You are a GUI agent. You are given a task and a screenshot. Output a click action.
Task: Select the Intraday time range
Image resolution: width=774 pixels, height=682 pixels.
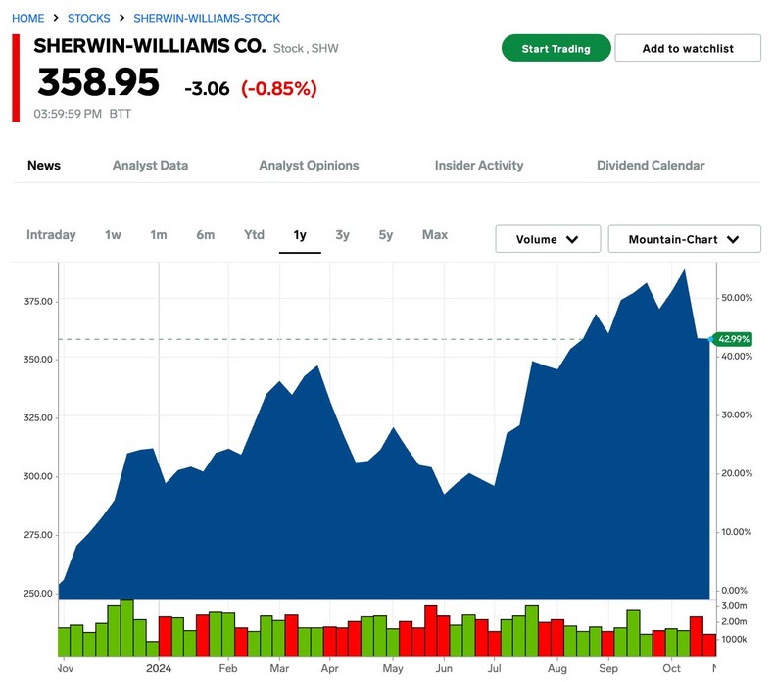(x=51, y=235)
